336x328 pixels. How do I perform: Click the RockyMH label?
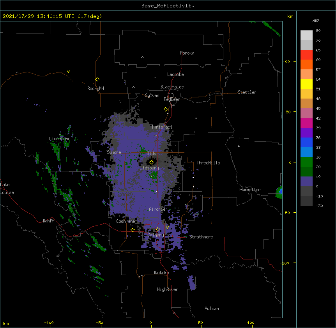[95, 88]
